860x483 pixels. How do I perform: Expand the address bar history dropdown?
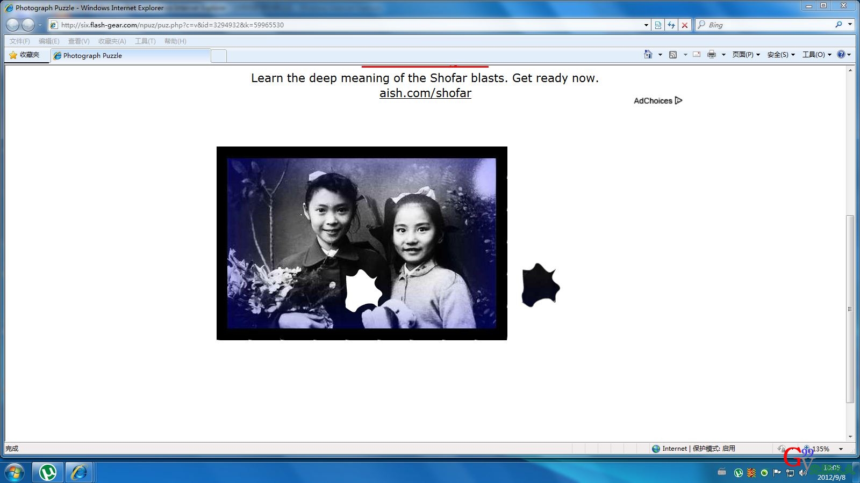[x=646, y=25]
